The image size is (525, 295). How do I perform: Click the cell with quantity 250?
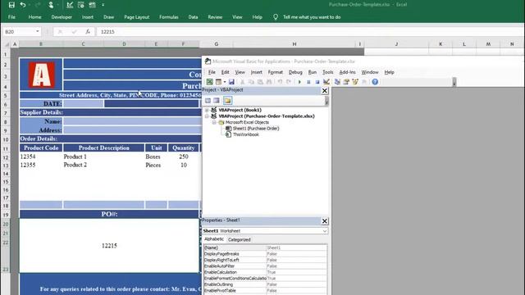point(183,157)
